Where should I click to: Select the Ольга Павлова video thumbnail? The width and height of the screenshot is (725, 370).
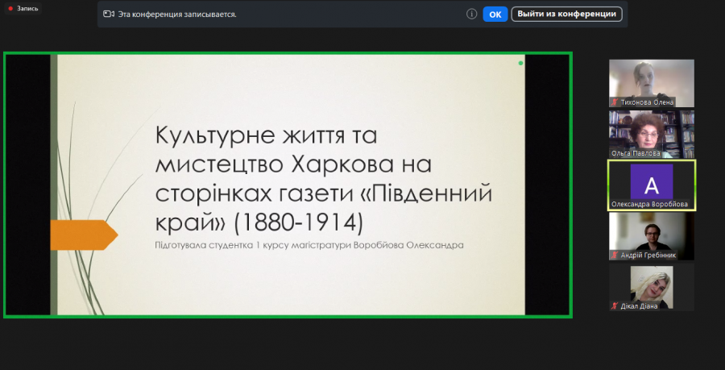click(652, 134)
